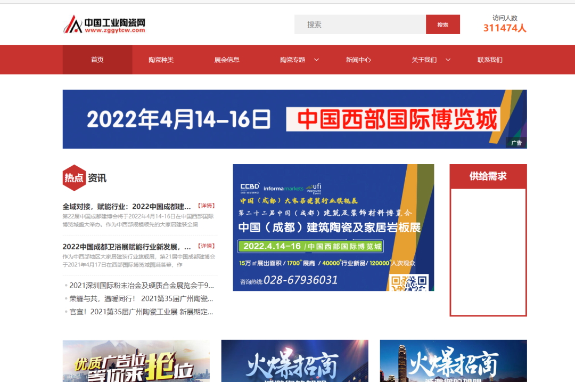The image size is (575, 382).
Task: Click the red 热点 badge icon
Action: tap(73, 179)
